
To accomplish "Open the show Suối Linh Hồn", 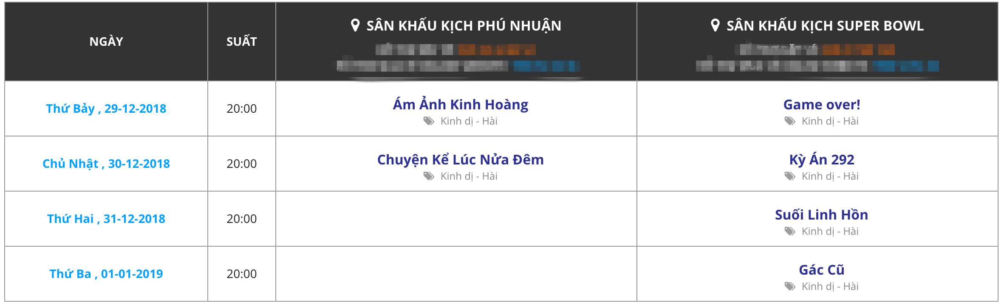I will 822,215.
